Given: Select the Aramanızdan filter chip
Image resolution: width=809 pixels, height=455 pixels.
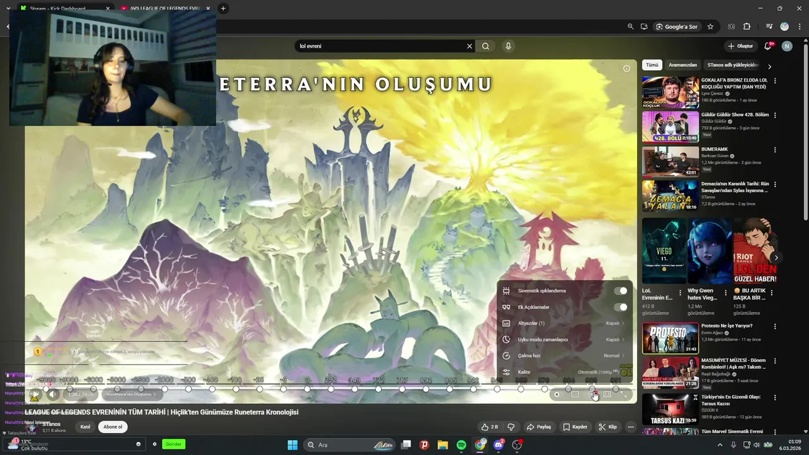Looking at the screenshot, I should pyautogui.click(x=683, y=65).
